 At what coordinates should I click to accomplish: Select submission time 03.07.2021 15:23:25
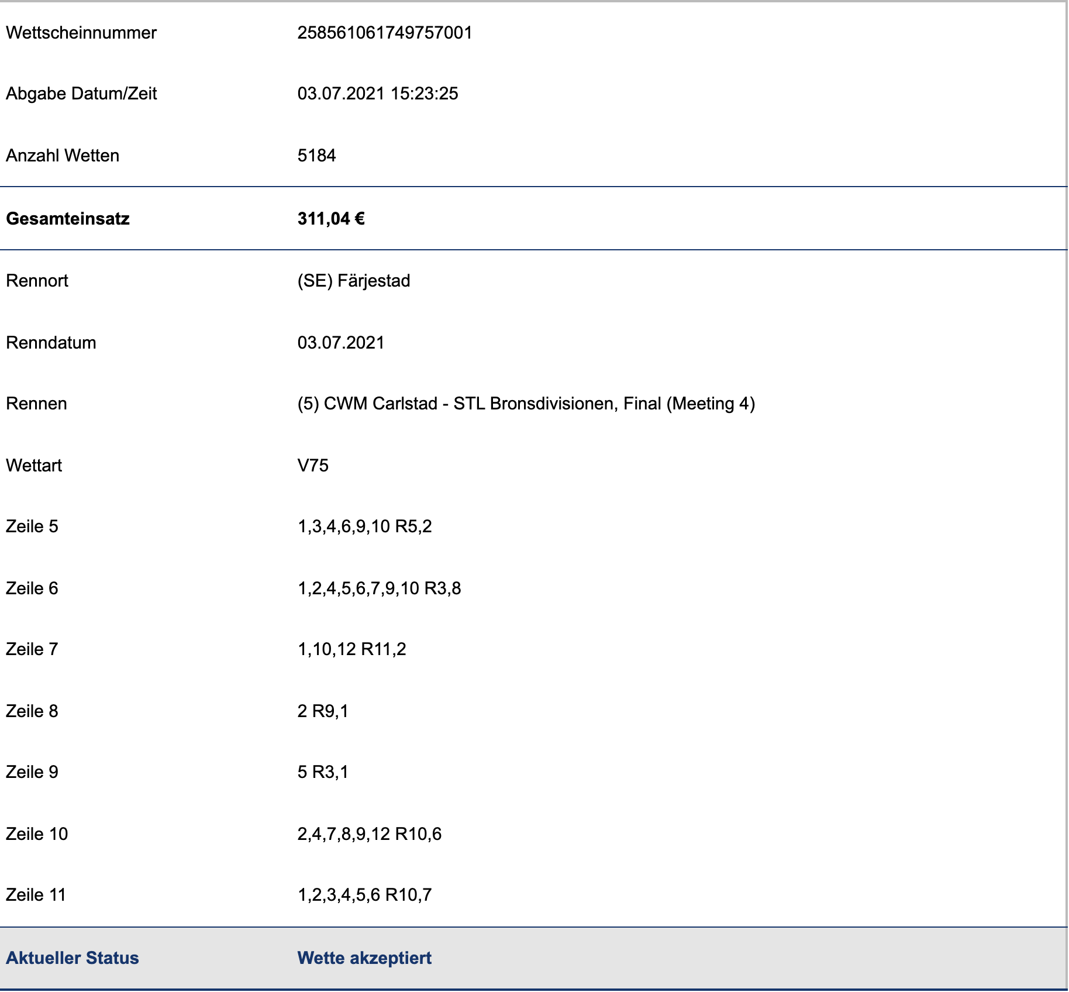point(378,94)
